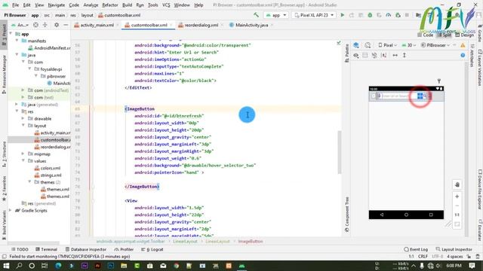Open the Project view type dropdown
The width and height of the screenshot is (483, 271).
pyautogui.click(x=20, y=25)
